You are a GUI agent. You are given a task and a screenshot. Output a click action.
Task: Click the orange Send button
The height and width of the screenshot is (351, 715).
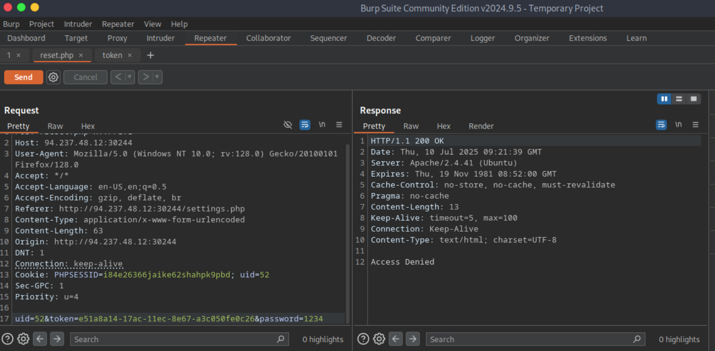click(23, 77)
